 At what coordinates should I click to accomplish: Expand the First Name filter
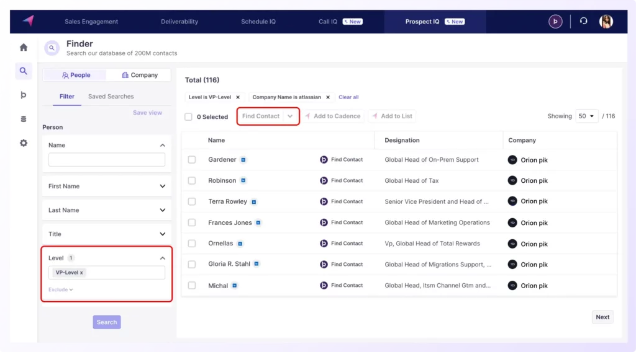(162, 186)
